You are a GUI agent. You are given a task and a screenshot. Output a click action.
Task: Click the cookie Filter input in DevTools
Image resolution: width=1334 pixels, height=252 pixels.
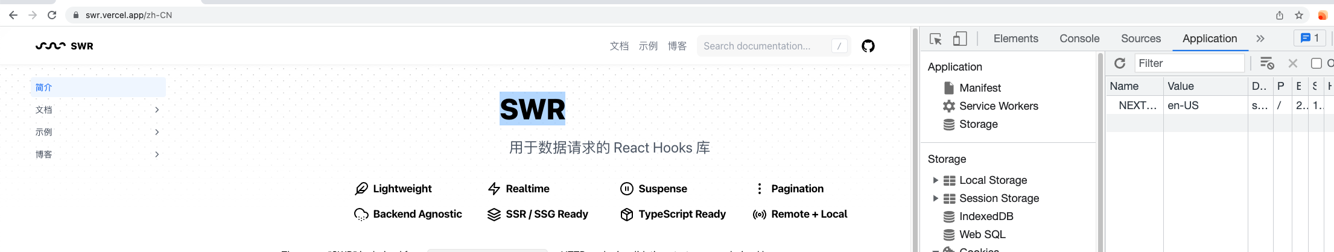(x=1189, y=63)
